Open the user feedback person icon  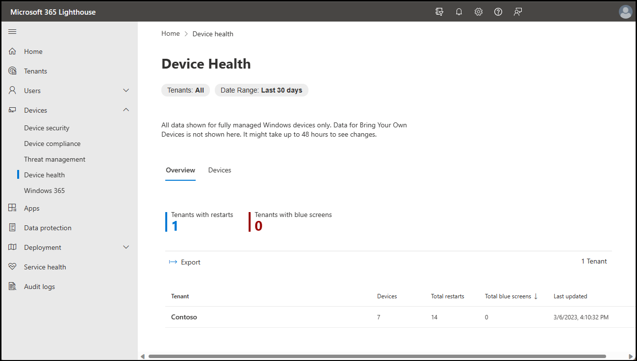518,11
